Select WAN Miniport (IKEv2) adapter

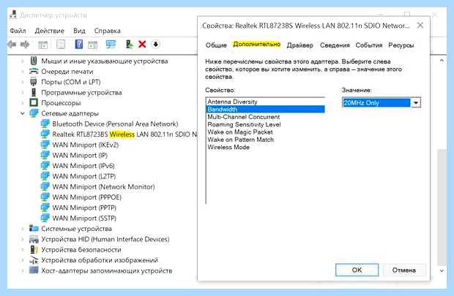pyautogui.click(x=86, y=145)
